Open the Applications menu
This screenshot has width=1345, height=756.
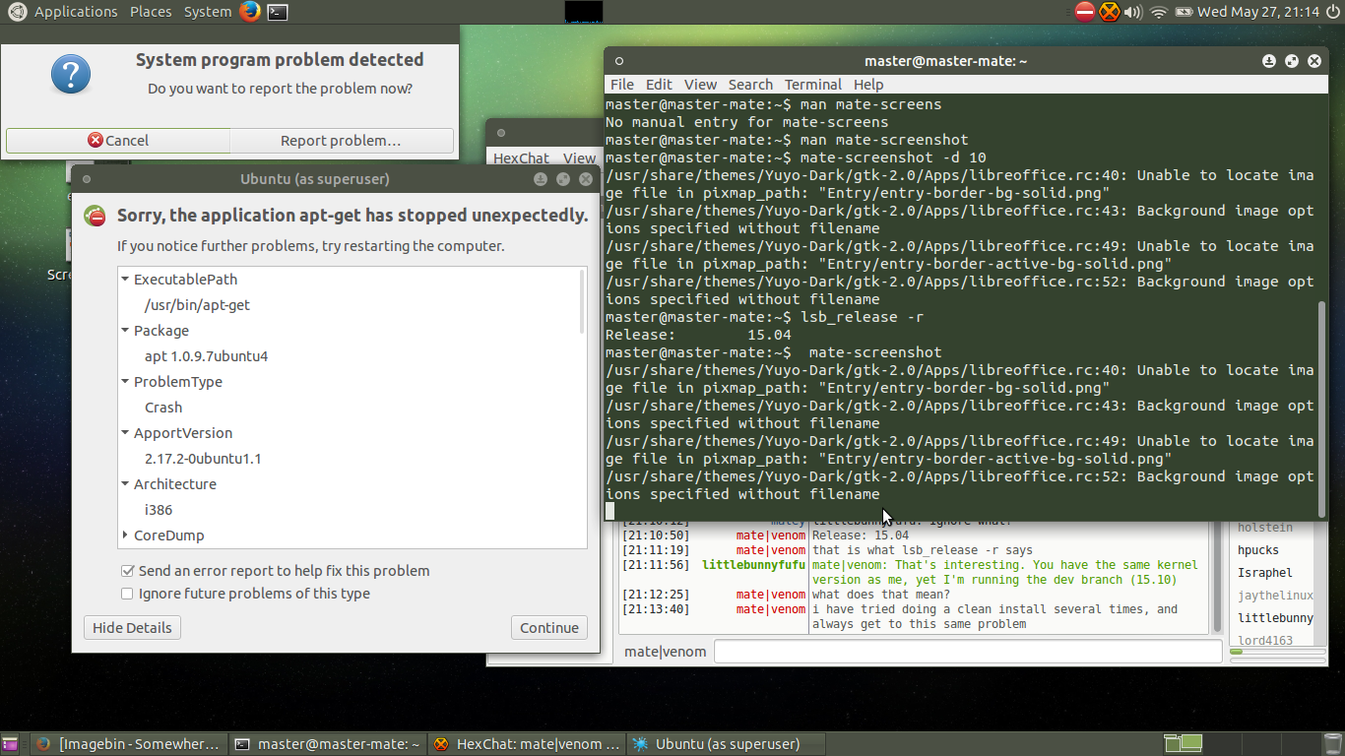(x=76, y=12)
